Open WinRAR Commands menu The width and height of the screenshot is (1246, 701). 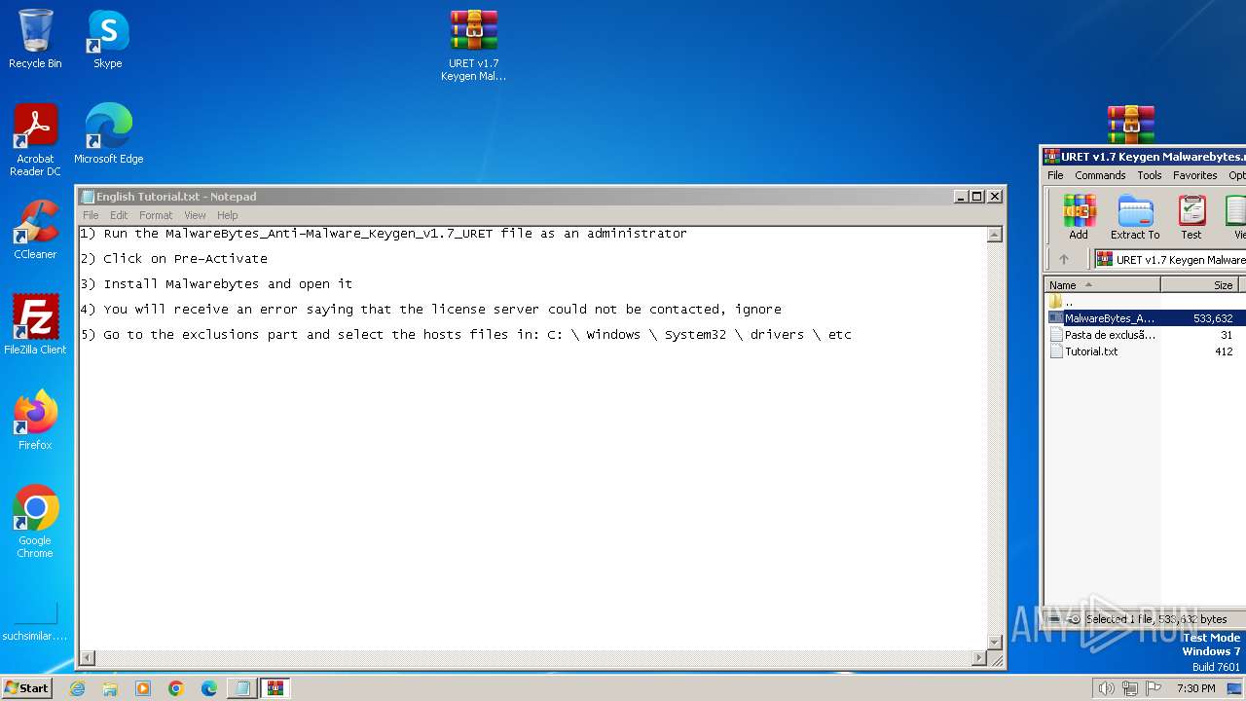coord(1100,175)
